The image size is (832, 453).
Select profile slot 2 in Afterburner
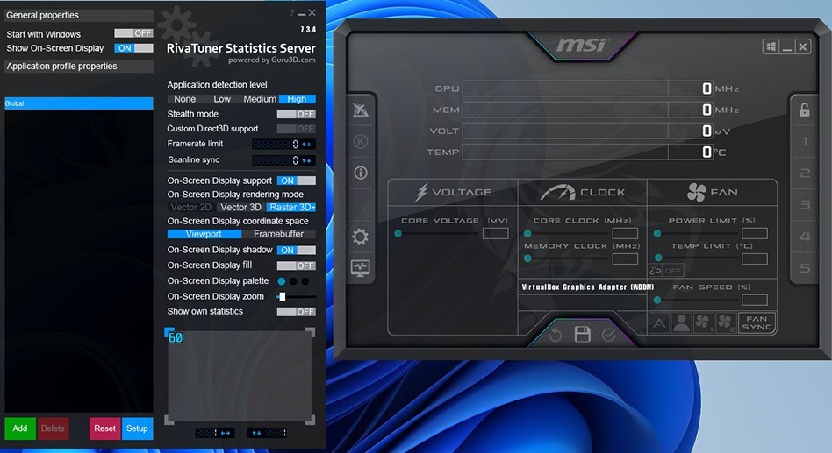(x=805, y=173)
